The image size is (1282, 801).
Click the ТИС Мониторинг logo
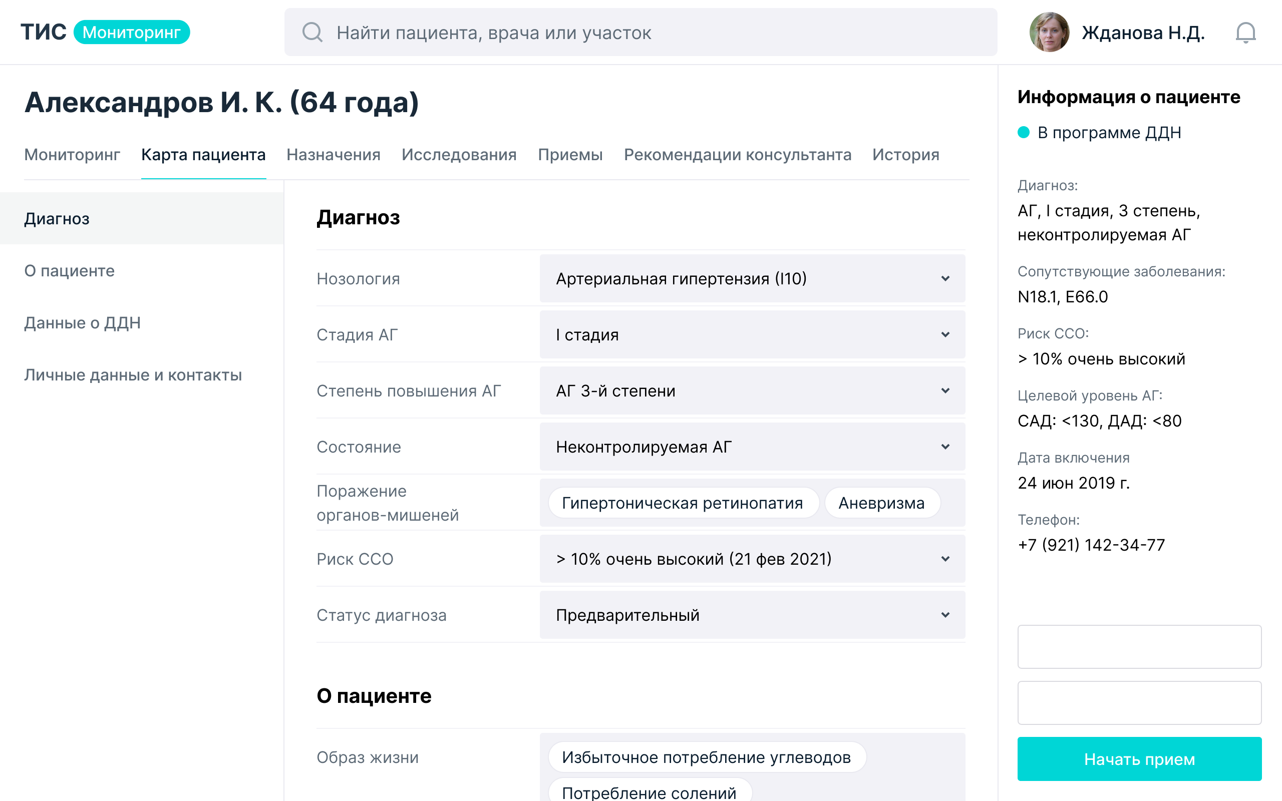pos(105,33)
